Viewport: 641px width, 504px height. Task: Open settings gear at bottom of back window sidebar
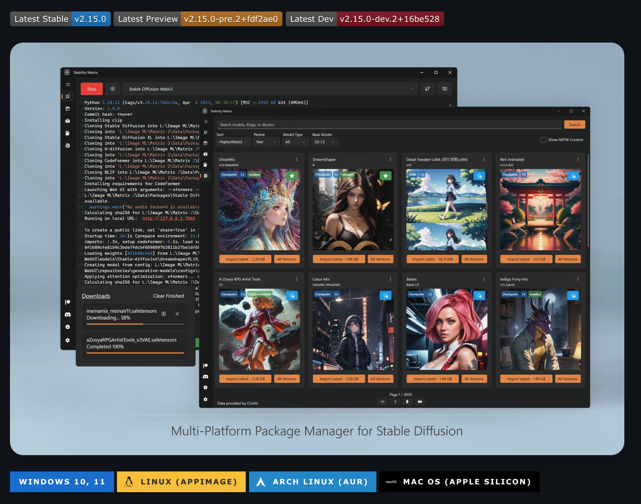68,340
